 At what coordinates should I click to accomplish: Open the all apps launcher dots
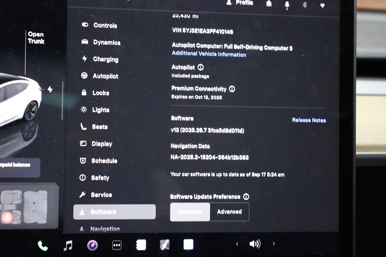[116, 245]
